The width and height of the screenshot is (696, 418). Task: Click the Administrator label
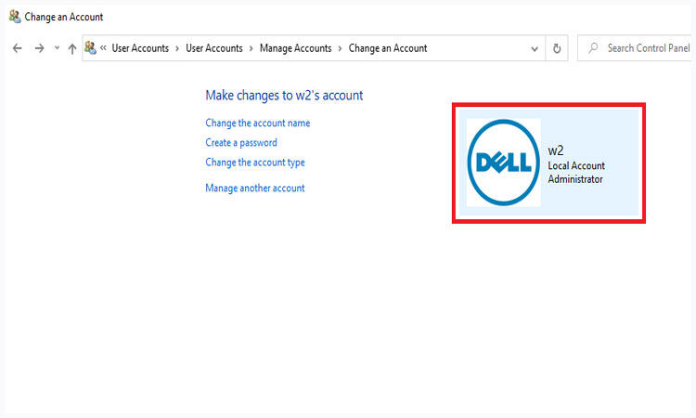[575, 179]
